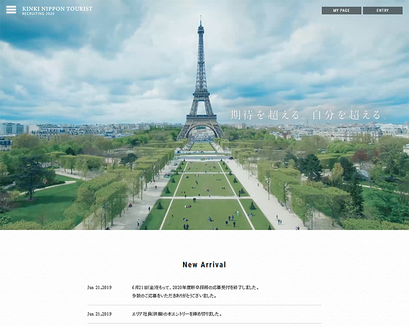Click the RECRUITING 2020 subtitle text
This screenshot has width=409, height=327.
[38, 14]
